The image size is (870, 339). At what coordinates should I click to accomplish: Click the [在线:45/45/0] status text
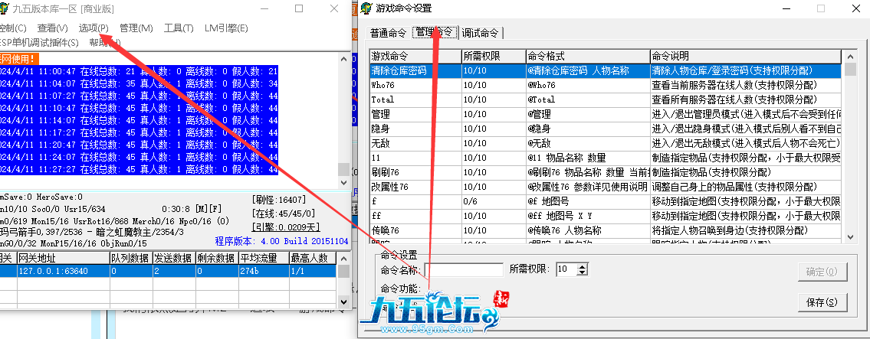(x=283, y=214)
